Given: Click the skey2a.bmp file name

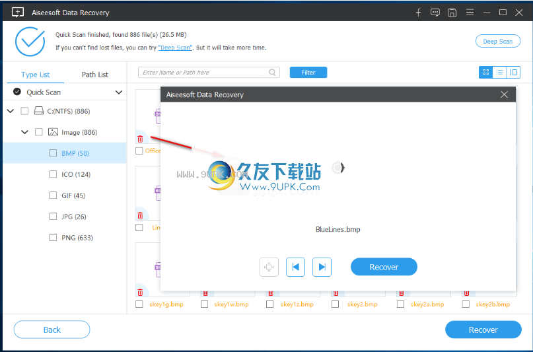Looking at the screenshot, I should pos(427,304).
